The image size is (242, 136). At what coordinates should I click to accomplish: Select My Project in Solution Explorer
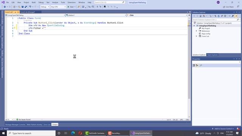click(206, 28)
